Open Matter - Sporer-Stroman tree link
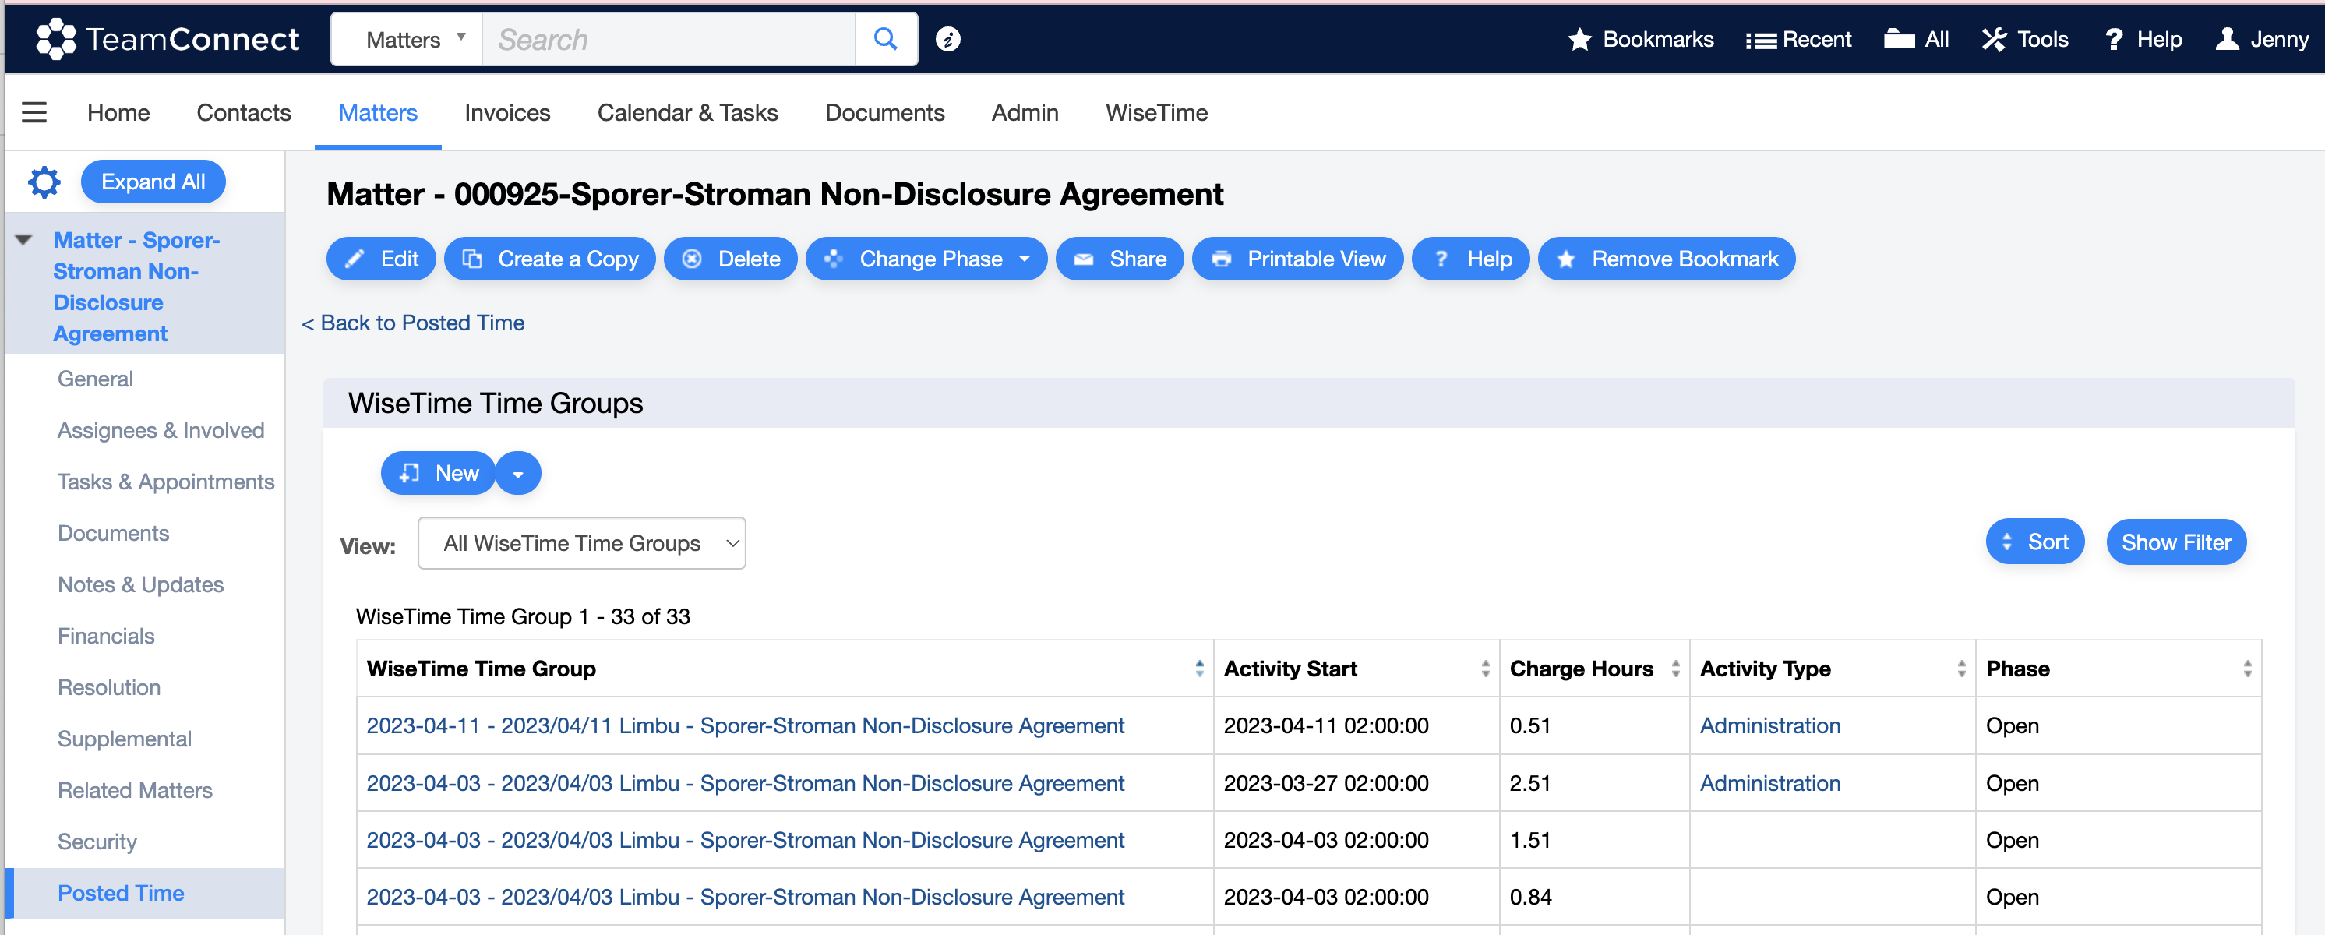 [136, 286]
